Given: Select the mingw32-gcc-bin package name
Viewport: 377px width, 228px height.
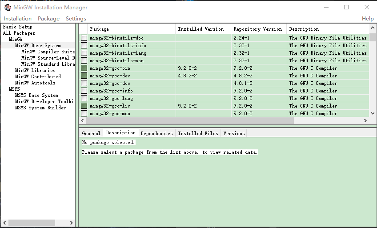Looking at the screenshot, I should pos(110,68).
